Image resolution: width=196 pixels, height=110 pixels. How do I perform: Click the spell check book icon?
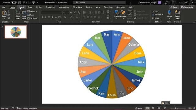pos(13,108)
